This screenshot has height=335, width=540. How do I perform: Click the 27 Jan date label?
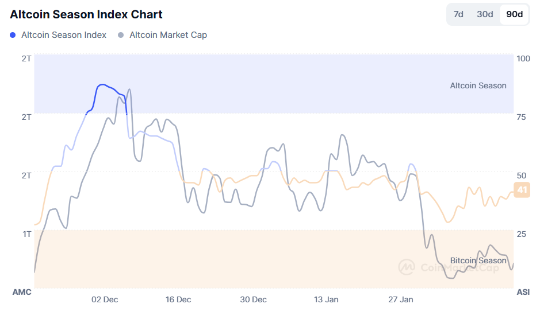click(402, 299)
